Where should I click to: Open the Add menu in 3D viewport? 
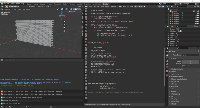click(x=24, y=9)
